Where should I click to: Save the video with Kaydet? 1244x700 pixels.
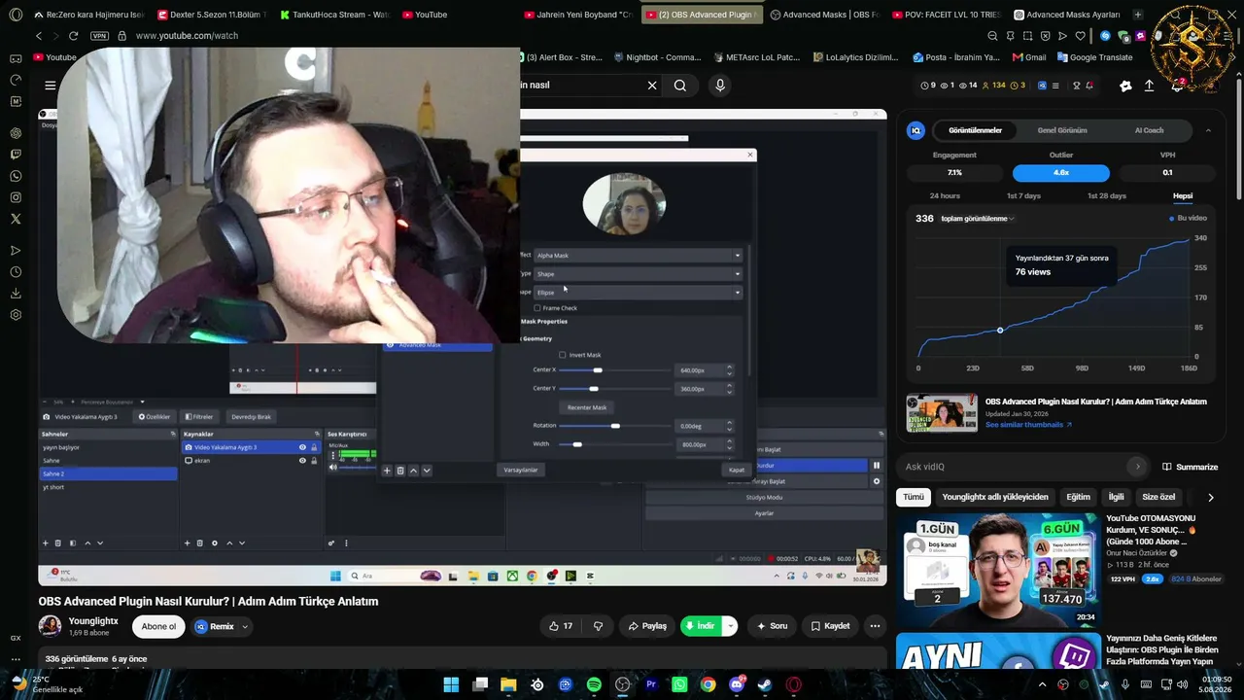tap(830, 626)
